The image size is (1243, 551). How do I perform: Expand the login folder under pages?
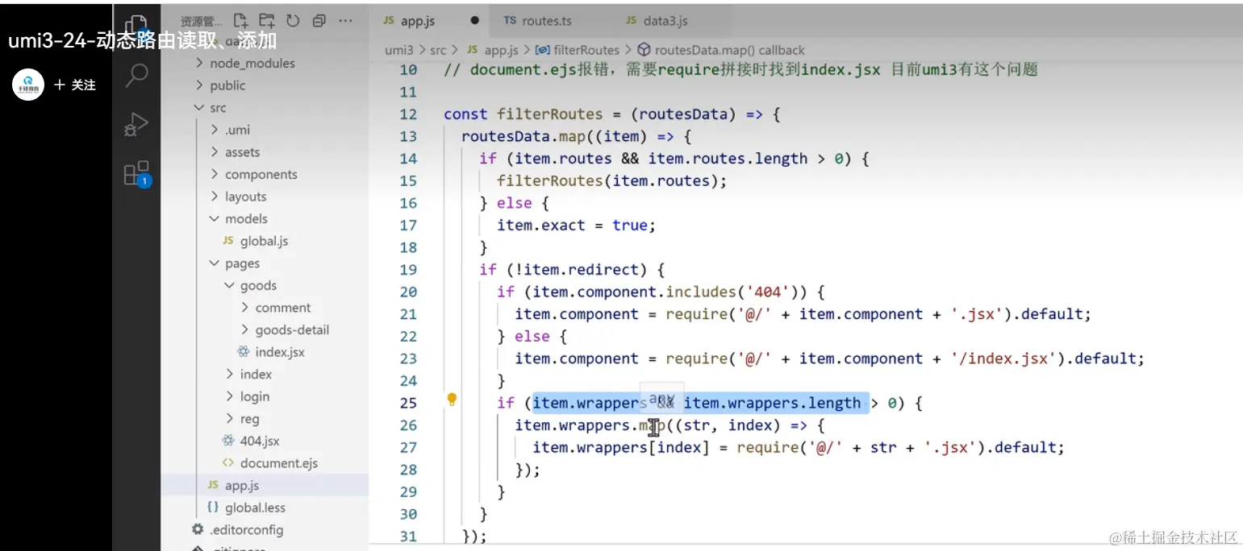point(254,396)
